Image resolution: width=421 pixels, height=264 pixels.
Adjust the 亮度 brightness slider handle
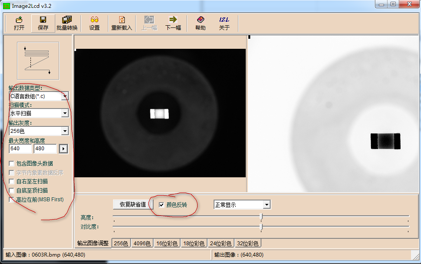261,216
